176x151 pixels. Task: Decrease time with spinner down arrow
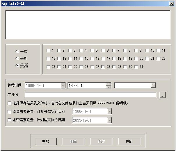point(109,87)
